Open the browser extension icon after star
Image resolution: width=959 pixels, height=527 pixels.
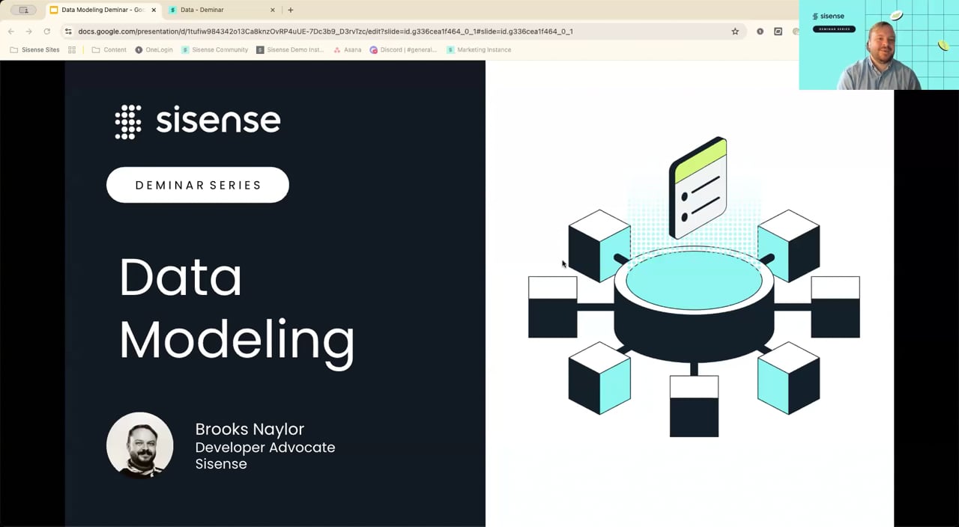point(760,31)
